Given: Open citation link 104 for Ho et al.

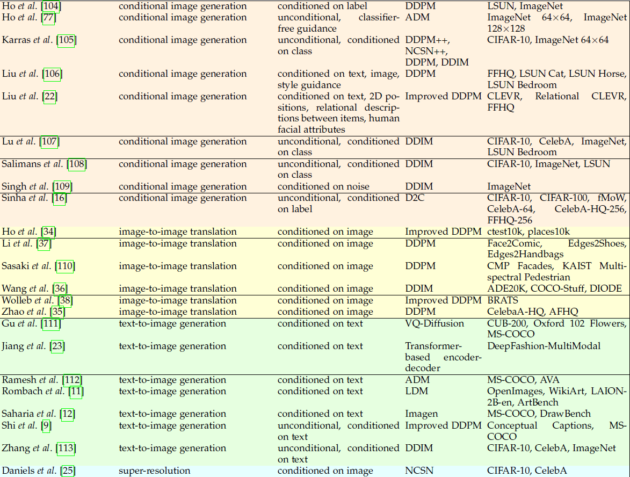Looking at the screenshot, I should click(x=51, y=6).
